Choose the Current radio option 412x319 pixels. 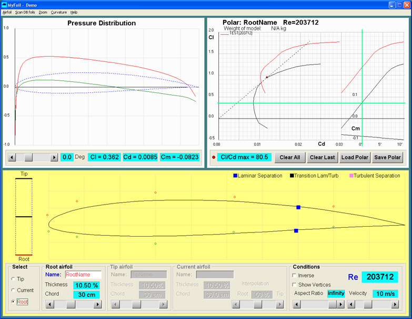click(13, 290)
